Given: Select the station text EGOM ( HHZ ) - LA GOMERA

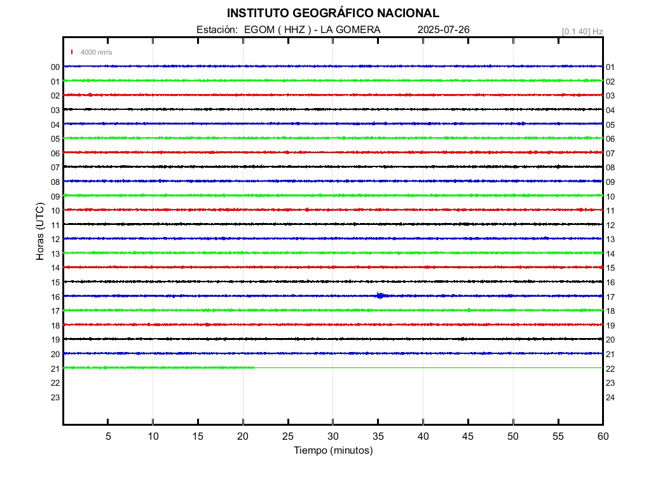Looking at the screenshot, I should click(x=312, y=30).
